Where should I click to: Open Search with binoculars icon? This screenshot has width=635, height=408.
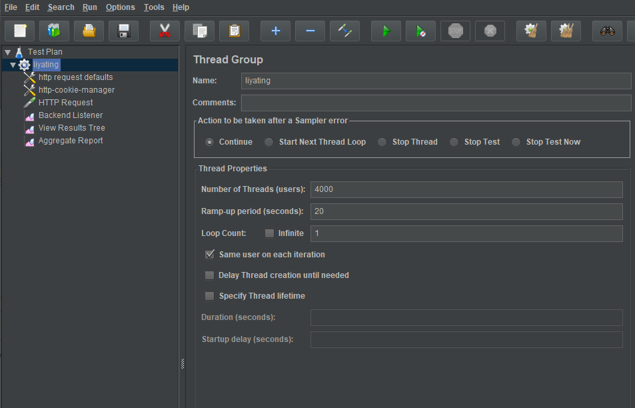pos(608,31)
